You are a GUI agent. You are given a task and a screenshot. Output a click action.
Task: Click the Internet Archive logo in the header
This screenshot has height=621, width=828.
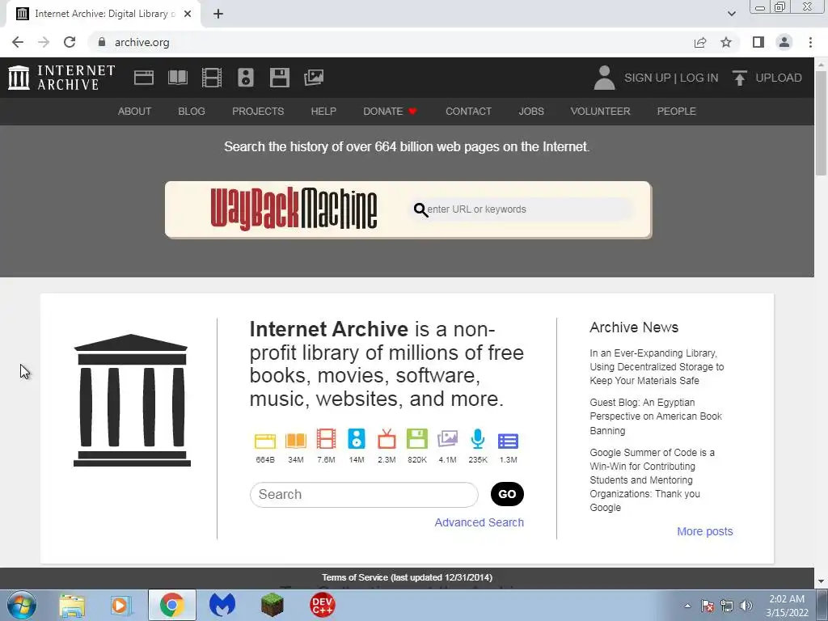[x=61, y=78]
